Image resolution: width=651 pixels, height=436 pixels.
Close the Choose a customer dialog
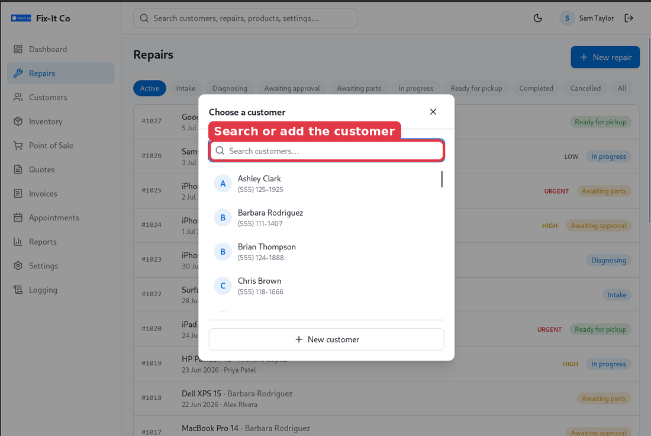pos(433,112)
